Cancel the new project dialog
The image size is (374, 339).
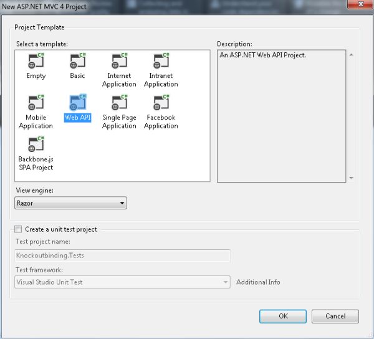click(335, 316)
